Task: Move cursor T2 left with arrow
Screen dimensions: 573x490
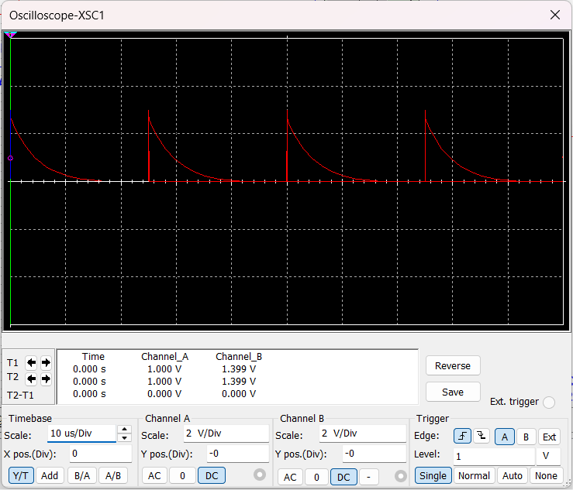Action: click(x=32, y=379)
